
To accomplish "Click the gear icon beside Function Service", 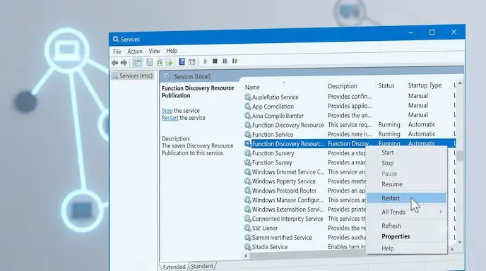I will point(248,134).
